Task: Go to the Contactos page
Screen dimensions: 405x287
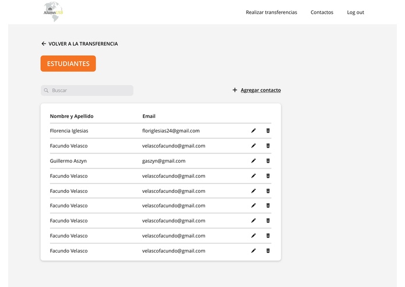Action: tap(322, 12)
